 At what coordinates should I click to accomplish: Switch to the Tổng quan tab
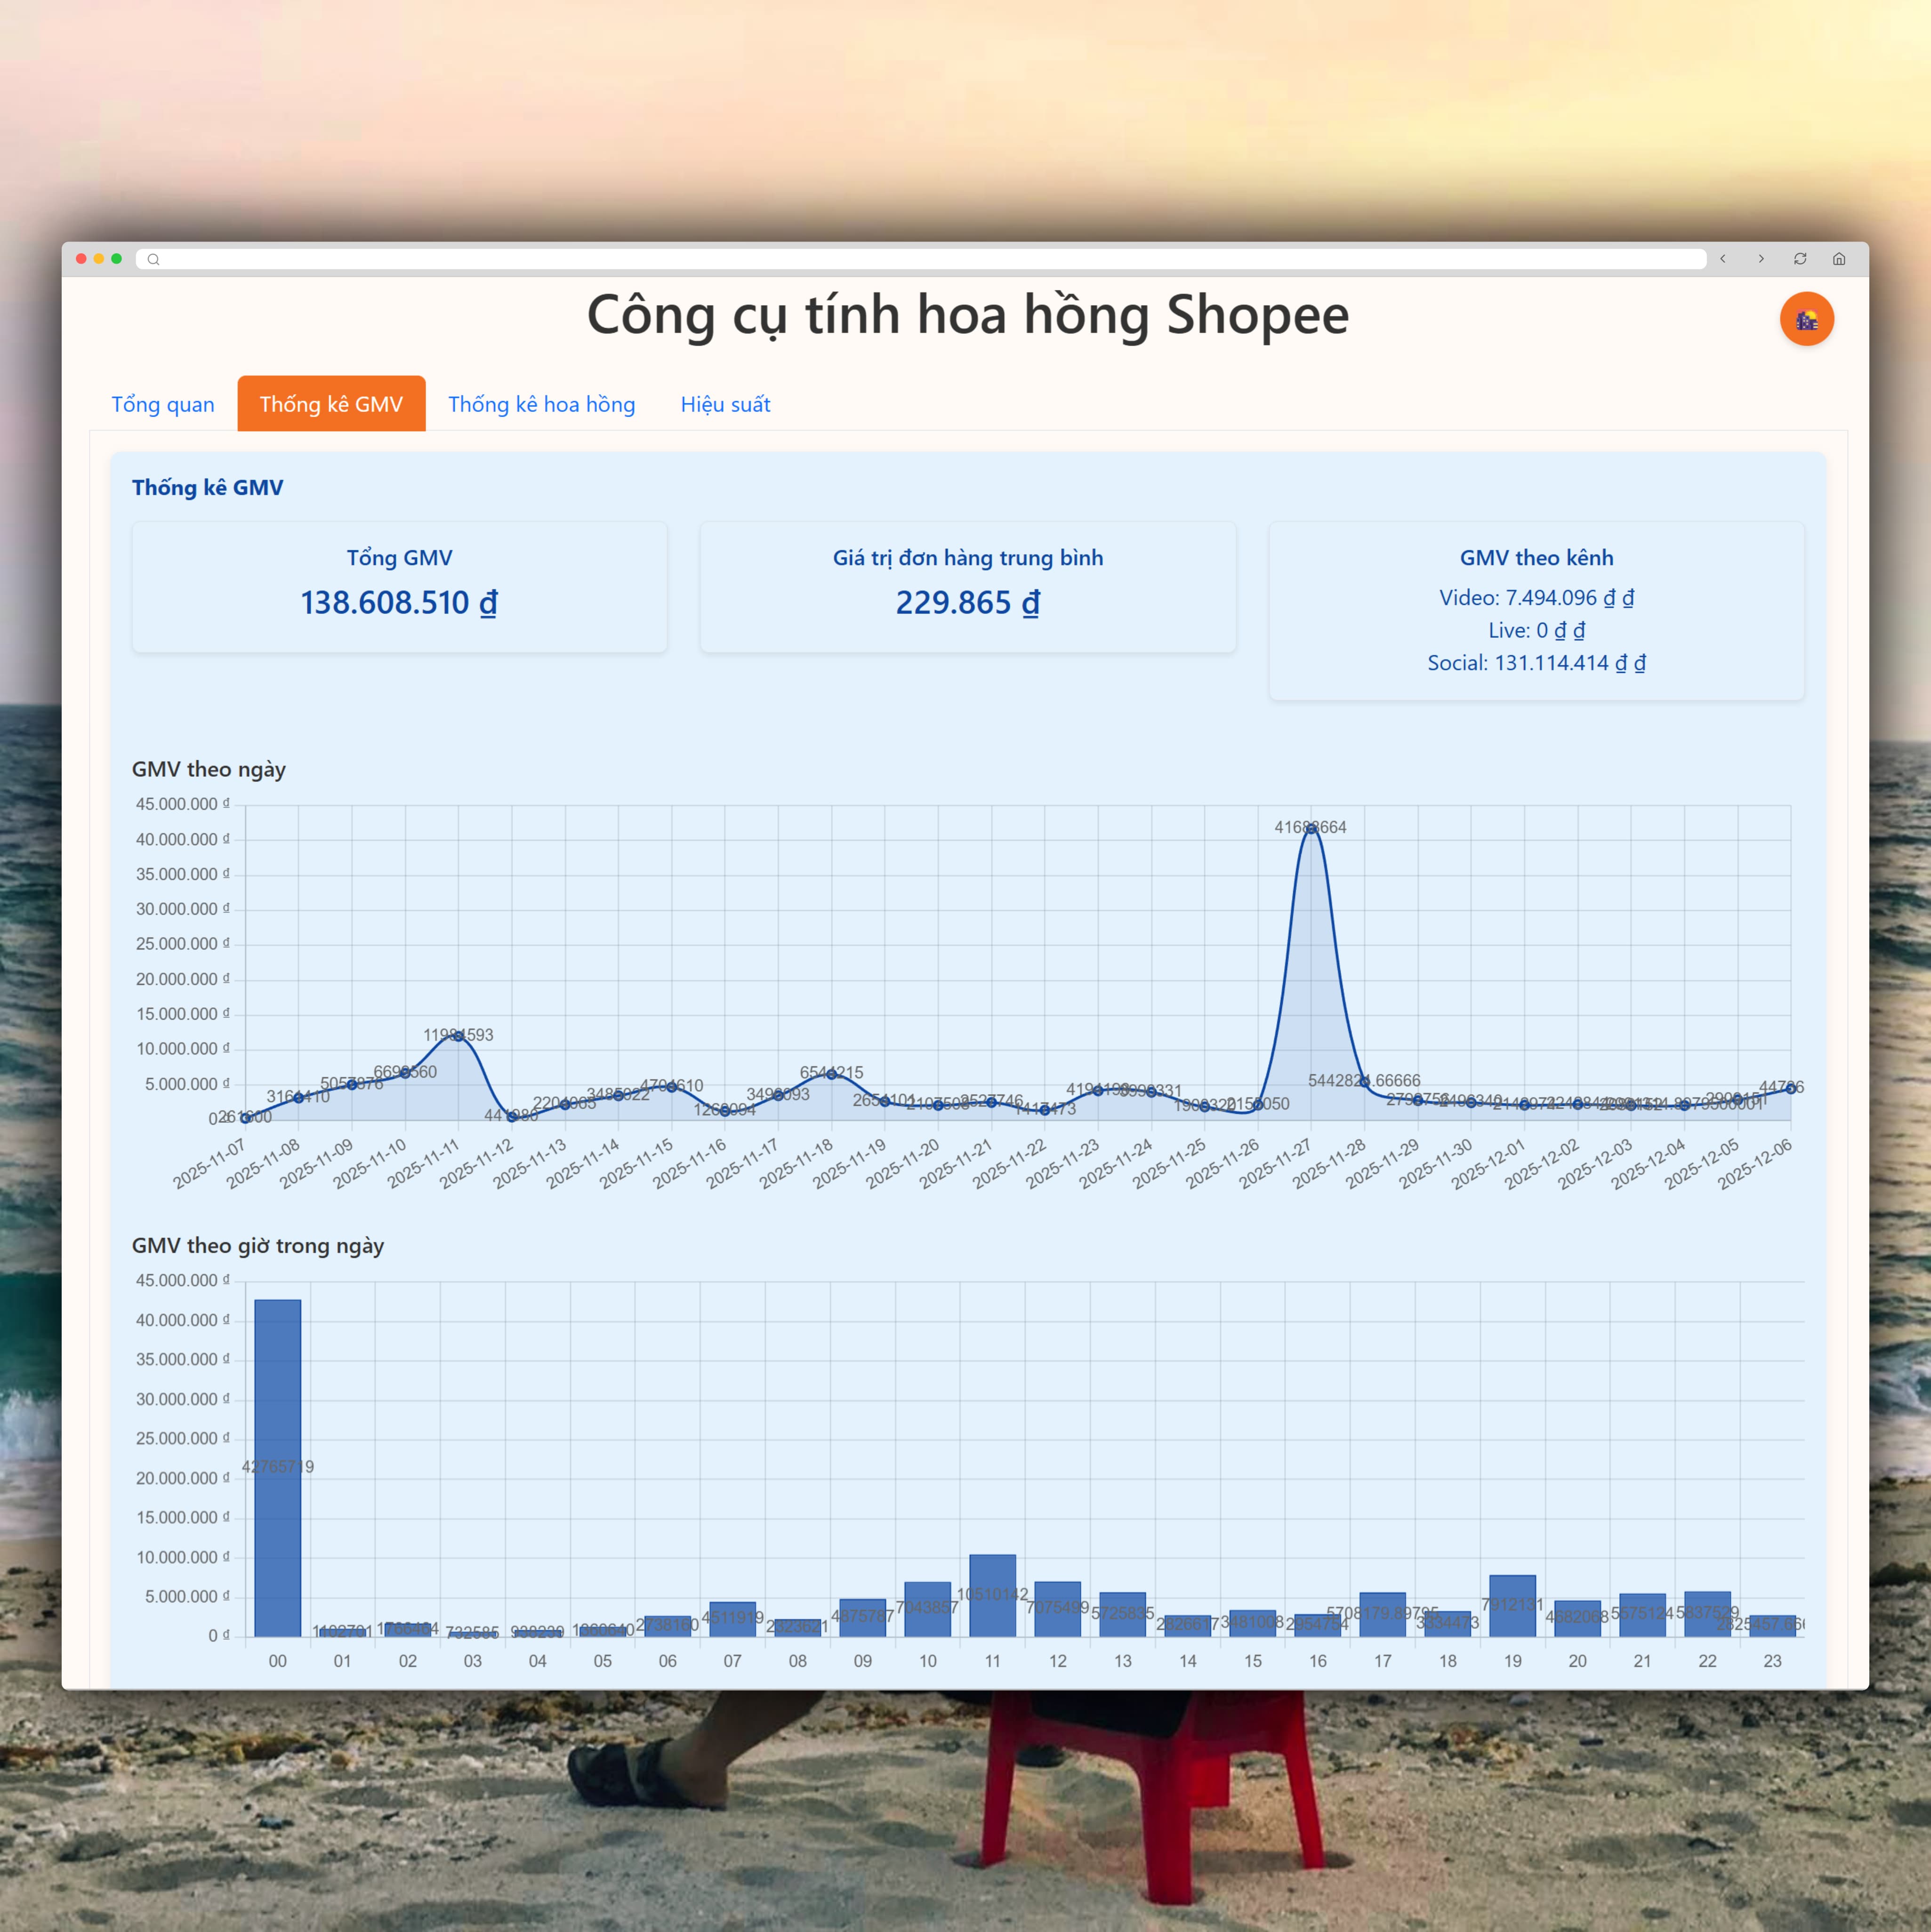tap(163, 404)
